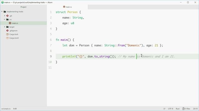The height and width of the screenshot is (111, 199).
Task: Click 'println!' macro on line 9
Action: (x=69, y=56)
